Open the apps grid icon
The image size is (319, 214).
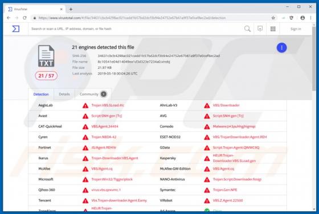(273, 29)
